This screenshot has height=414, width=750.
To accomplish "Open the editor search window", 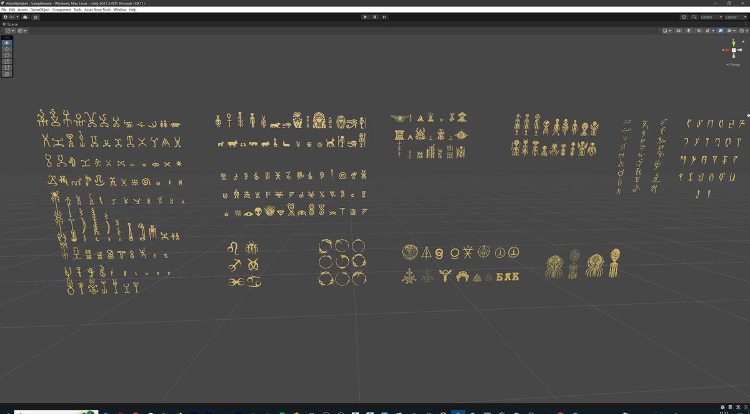I will tap(694, 17).
